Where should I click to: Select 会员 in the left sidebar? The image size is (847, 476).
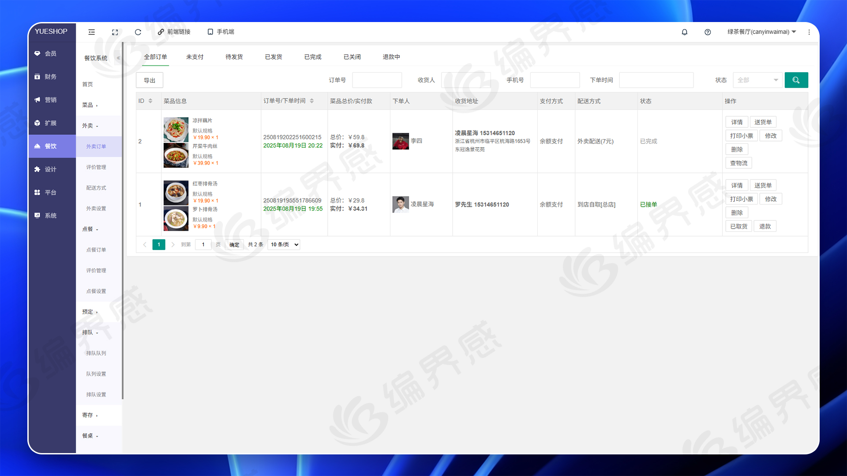[52, 53]
